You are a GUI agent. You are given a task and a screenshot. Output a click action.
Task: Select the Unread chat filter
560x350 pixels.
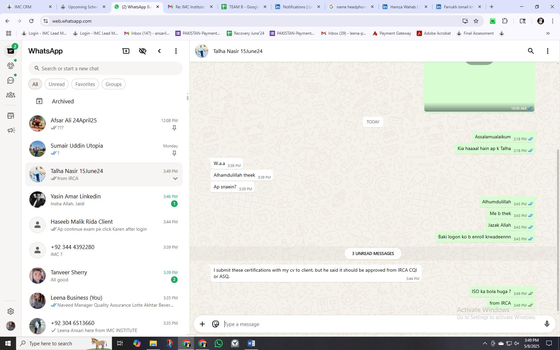click(57, 84)
